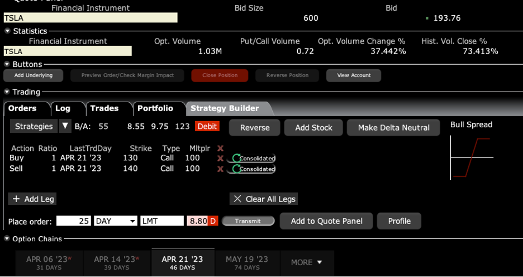The height and width of the screenshot is (277, 523).
Task: Toggle the D debit flag beside price
Action: [x=213, y=221]
